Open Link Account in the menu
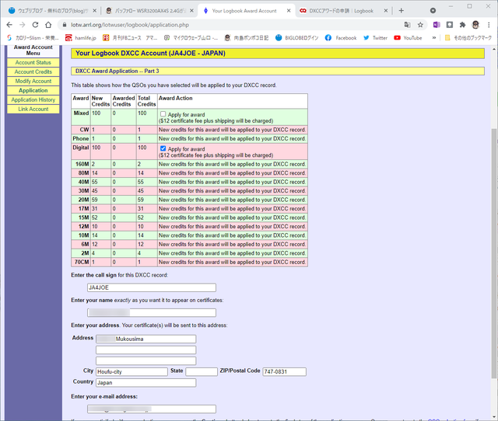This screenshot has height=421, width=498. 33,109
